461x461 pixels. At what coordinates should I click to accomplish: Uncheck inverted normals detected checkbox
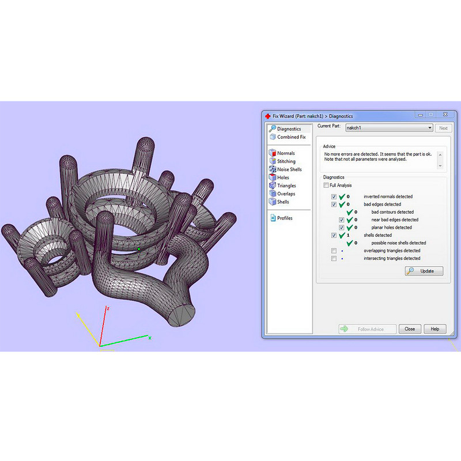pos(334,197)
